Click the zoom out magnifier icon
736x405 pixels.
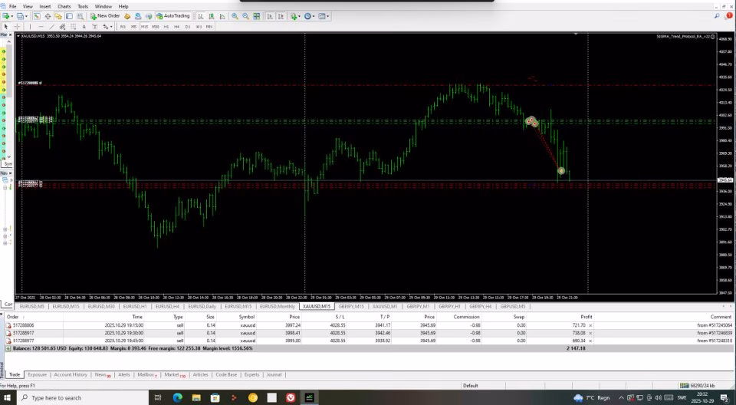coord(245,16)
